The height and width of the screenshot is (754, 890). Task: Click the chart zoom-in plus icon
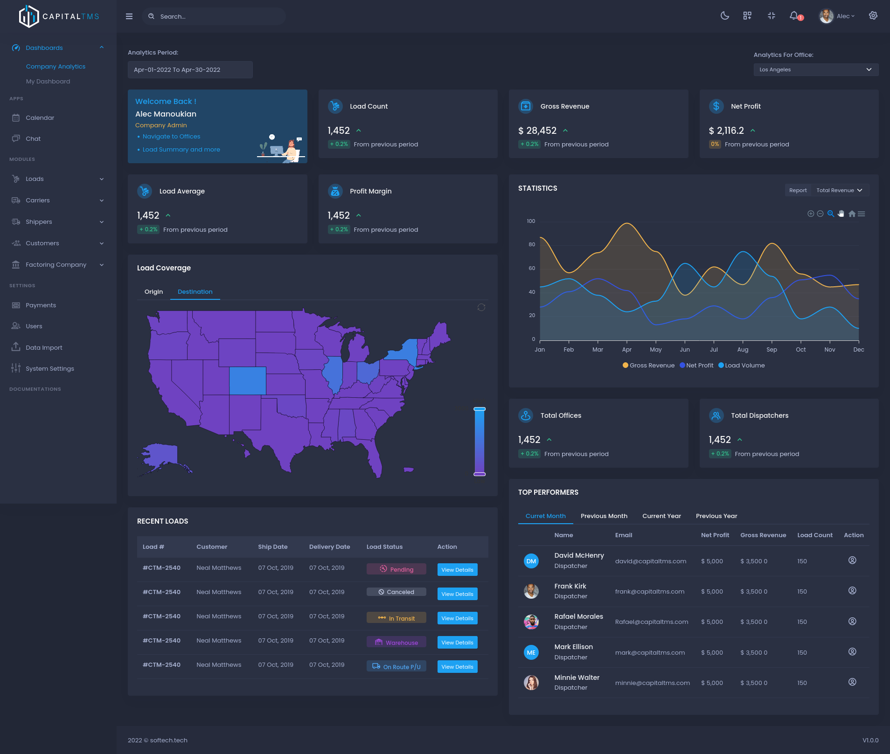(811, 214)
